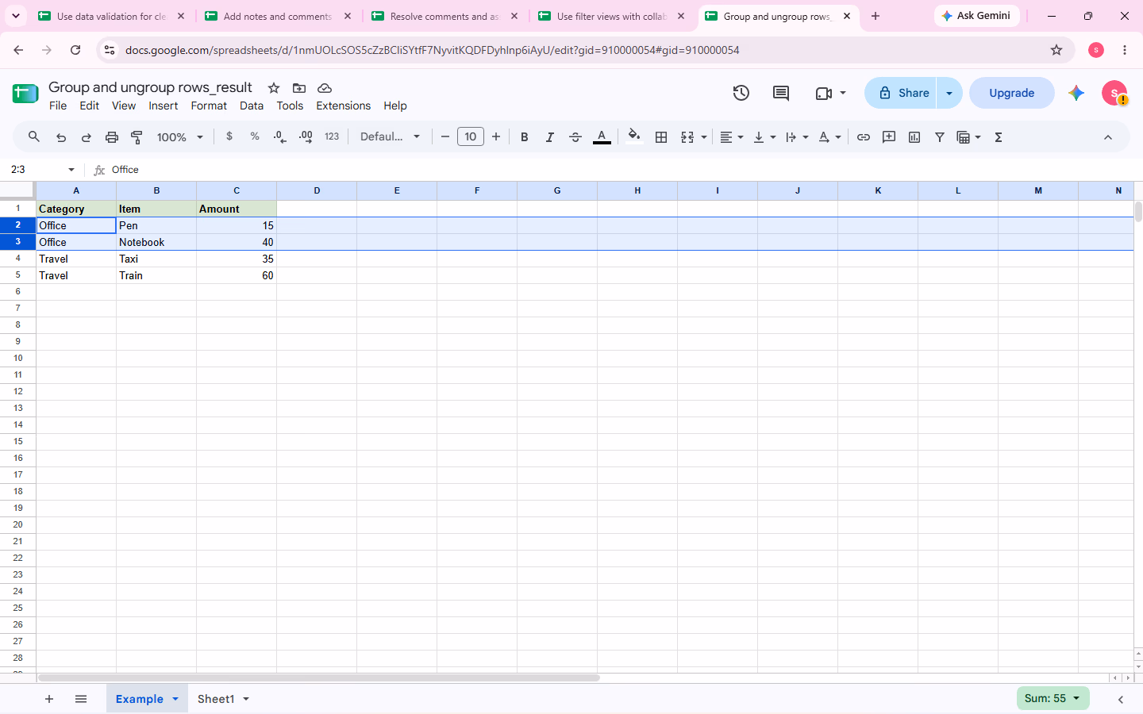Activate the paint format tool
The image size is (1143, 714).
(137, 137)
